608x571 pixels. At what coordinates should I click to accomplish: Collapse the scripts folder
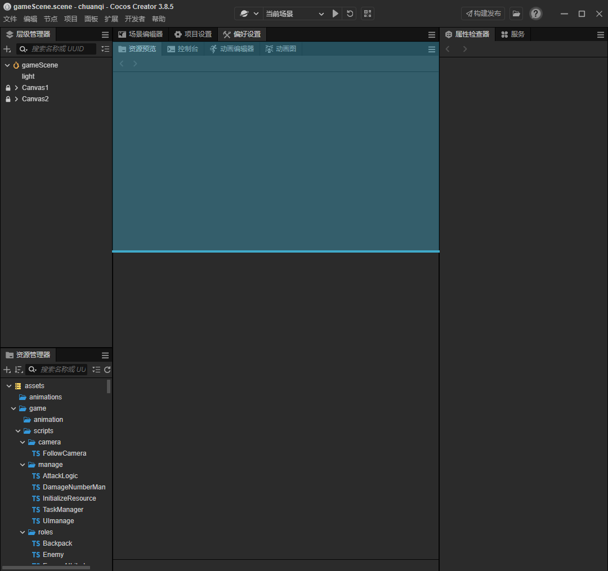pos(18,431)
